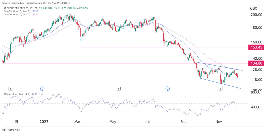
Task: Click the Nov label on time axis
Action: coord(219,122)
